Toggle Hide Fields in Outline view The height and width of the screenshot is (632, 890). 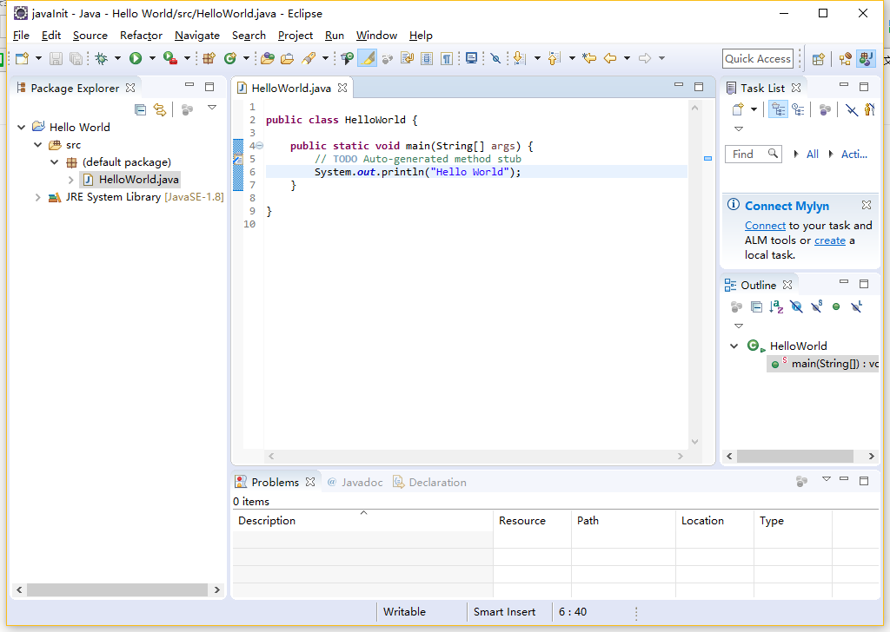[x=796, y=306]
